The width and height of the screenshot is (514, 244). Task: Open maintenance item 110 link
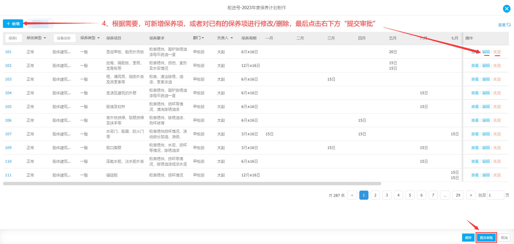tap(8, 161)
